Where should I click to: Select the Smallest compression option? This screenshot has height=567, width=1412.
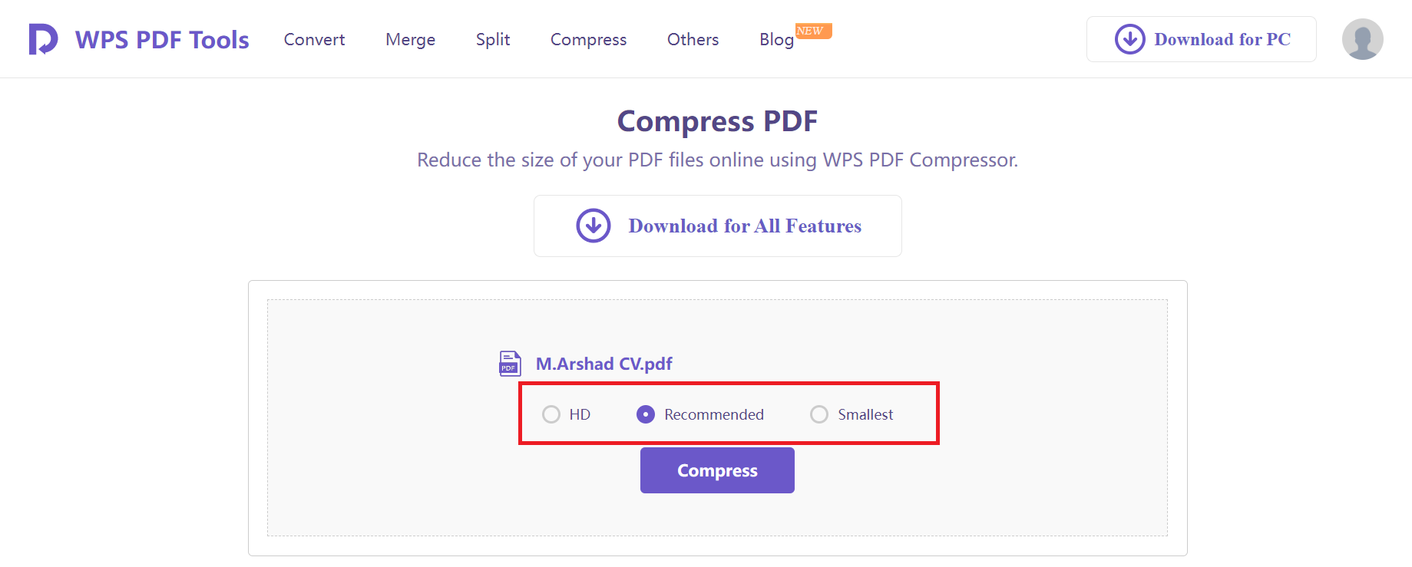(x=818, y=414)
